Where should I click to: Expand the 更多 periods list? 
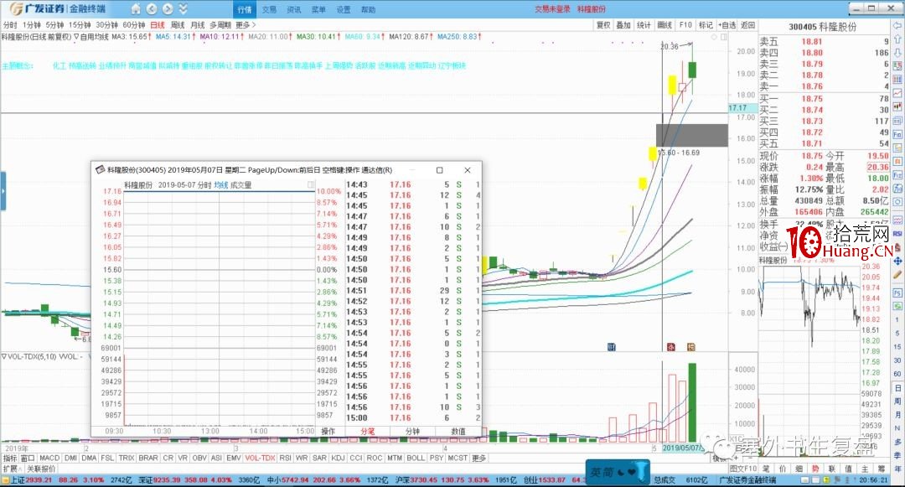coord(245,25)
